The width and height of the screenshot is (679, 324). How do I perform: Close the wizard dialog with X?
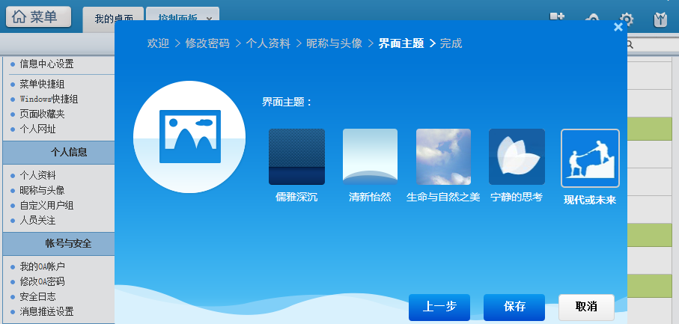coord(618,27)
